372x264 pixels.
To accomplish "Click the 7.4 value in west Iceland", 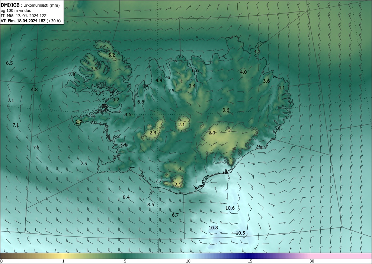I will coord(123,144).
